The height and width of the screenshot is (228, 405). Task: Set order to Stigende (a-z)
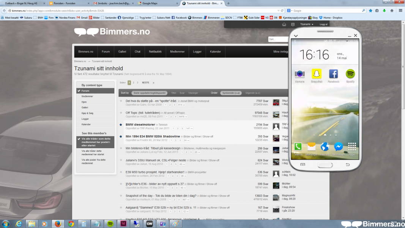(253, 93)
